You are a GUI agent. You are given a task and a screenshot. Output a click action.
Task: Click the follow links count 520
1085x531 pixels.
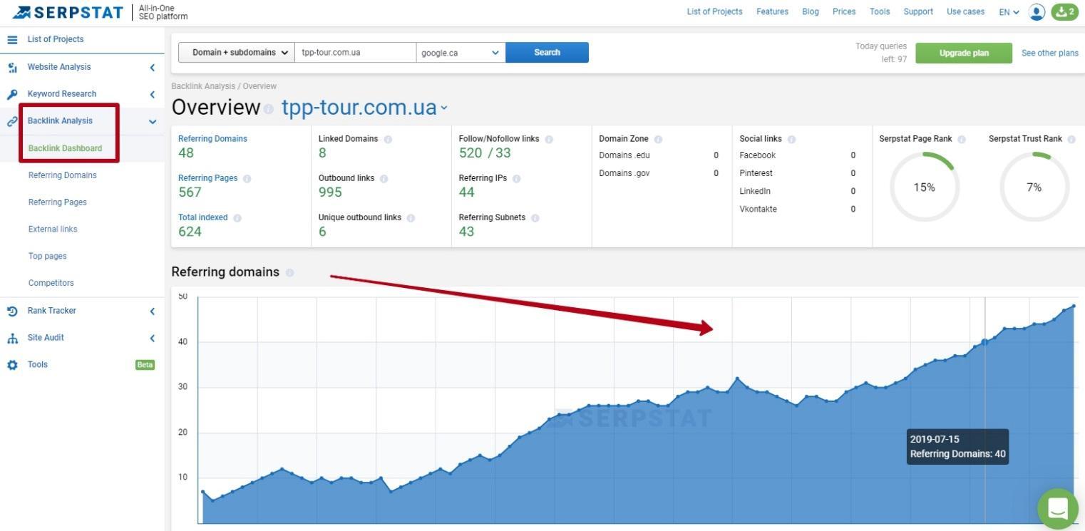[x=470, y=153]
